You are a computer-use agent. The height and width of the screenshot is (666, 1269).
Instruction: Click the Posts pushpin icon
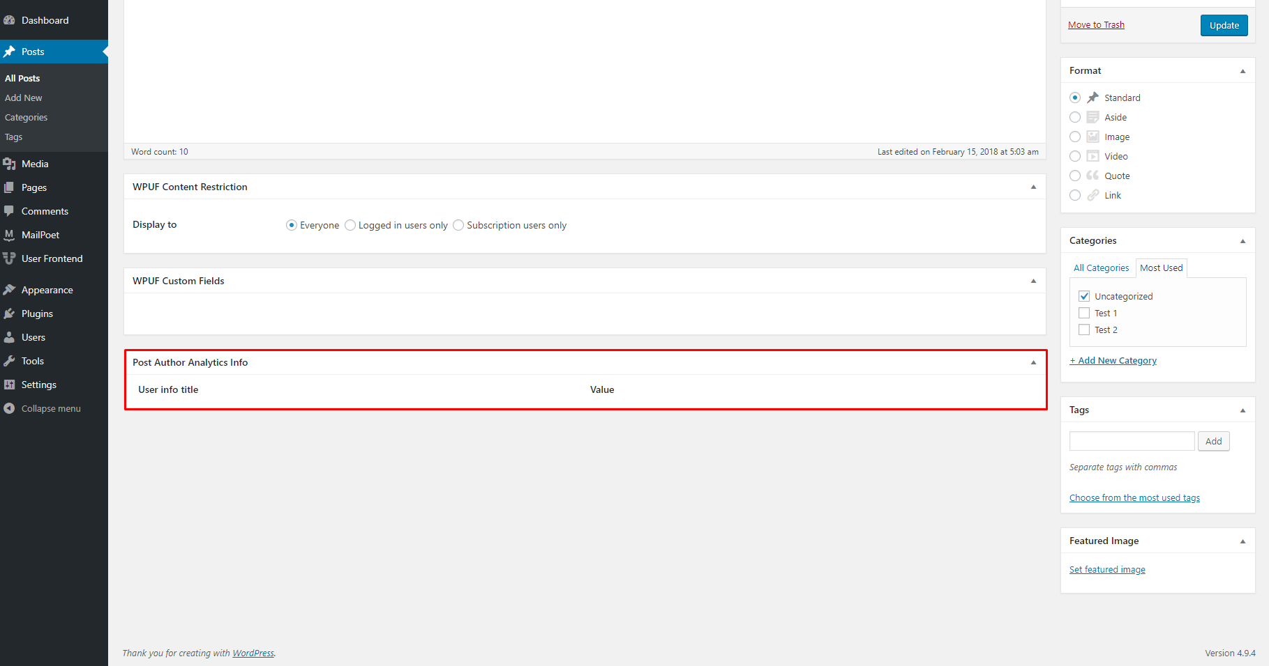(x=9, y=52)
